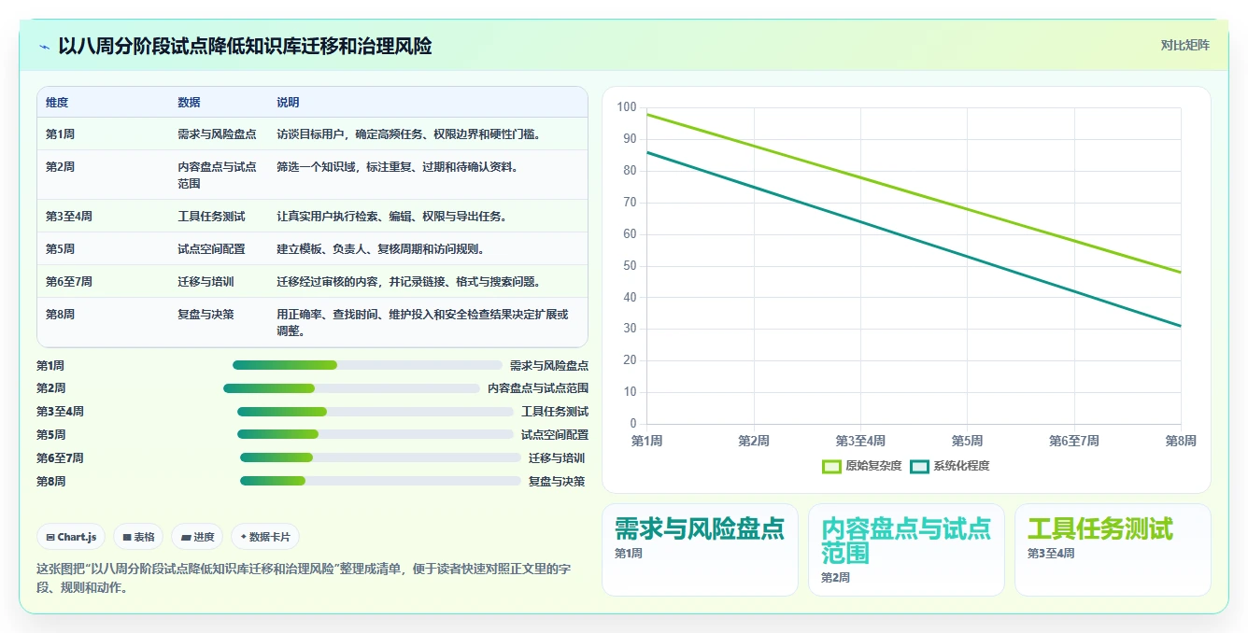Click table cell 访谈目标用户，确定高频任务、权限边界和硬性门槛。

pyautogui.click(x=408, y=134)
